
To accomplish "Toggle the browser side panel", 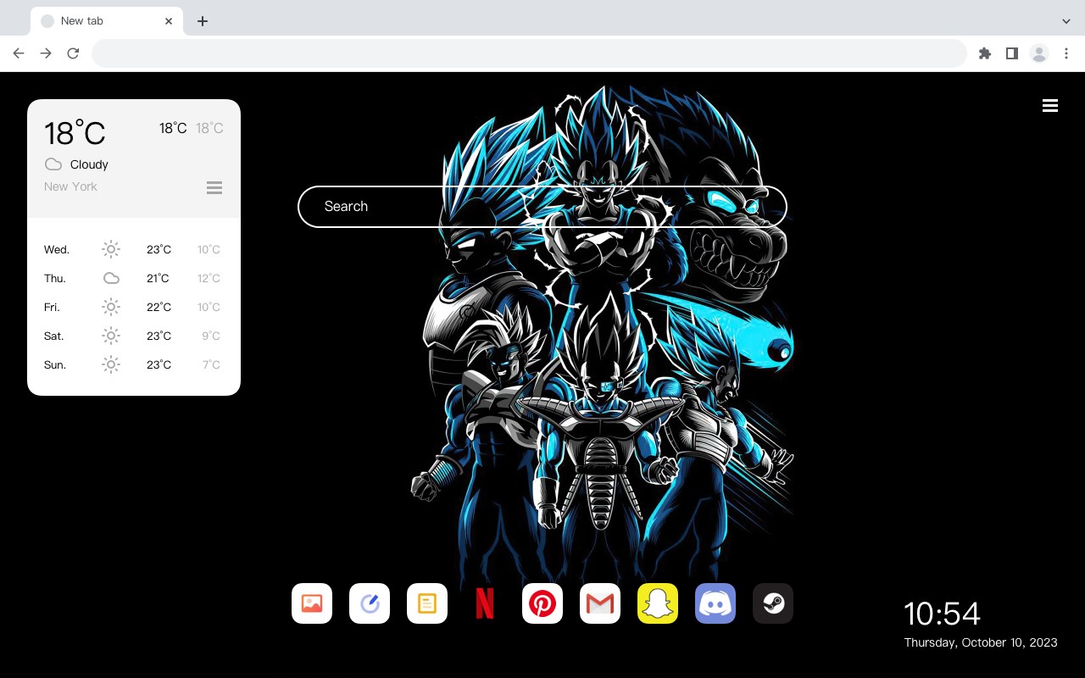I will (1011, 53).
